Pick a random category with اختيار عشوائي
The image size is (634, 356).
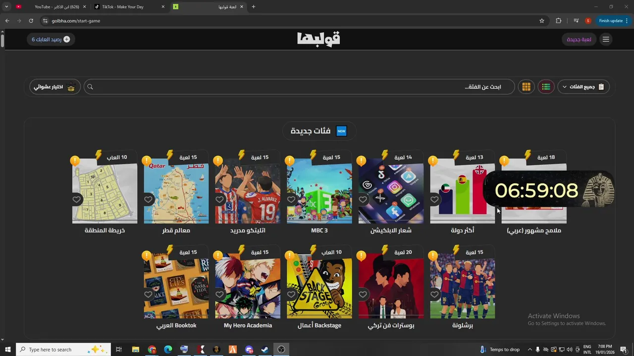[54, 87]
